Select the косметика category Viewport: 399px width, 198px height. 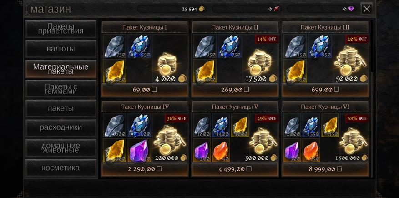(x=61, y=168)
